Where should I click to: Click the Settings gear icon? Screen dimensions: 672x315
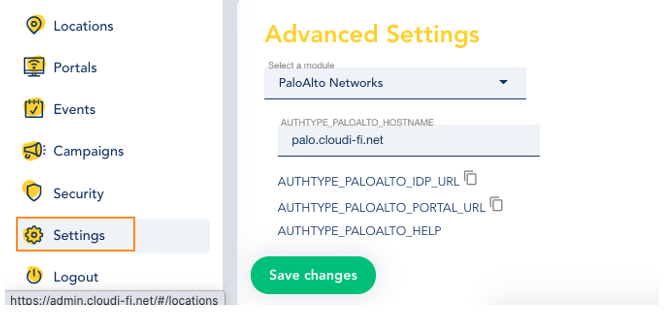33,235
